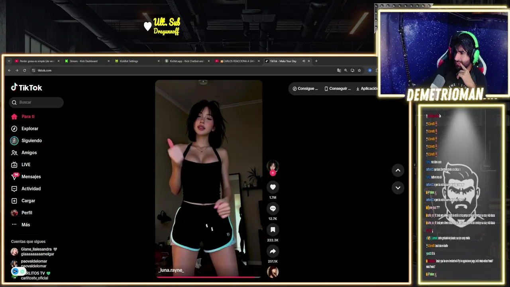The image size is (510, 287).
Task: Open the _luna.rayne_ username link
Action: pyautogui.click(x=171, y=270)
